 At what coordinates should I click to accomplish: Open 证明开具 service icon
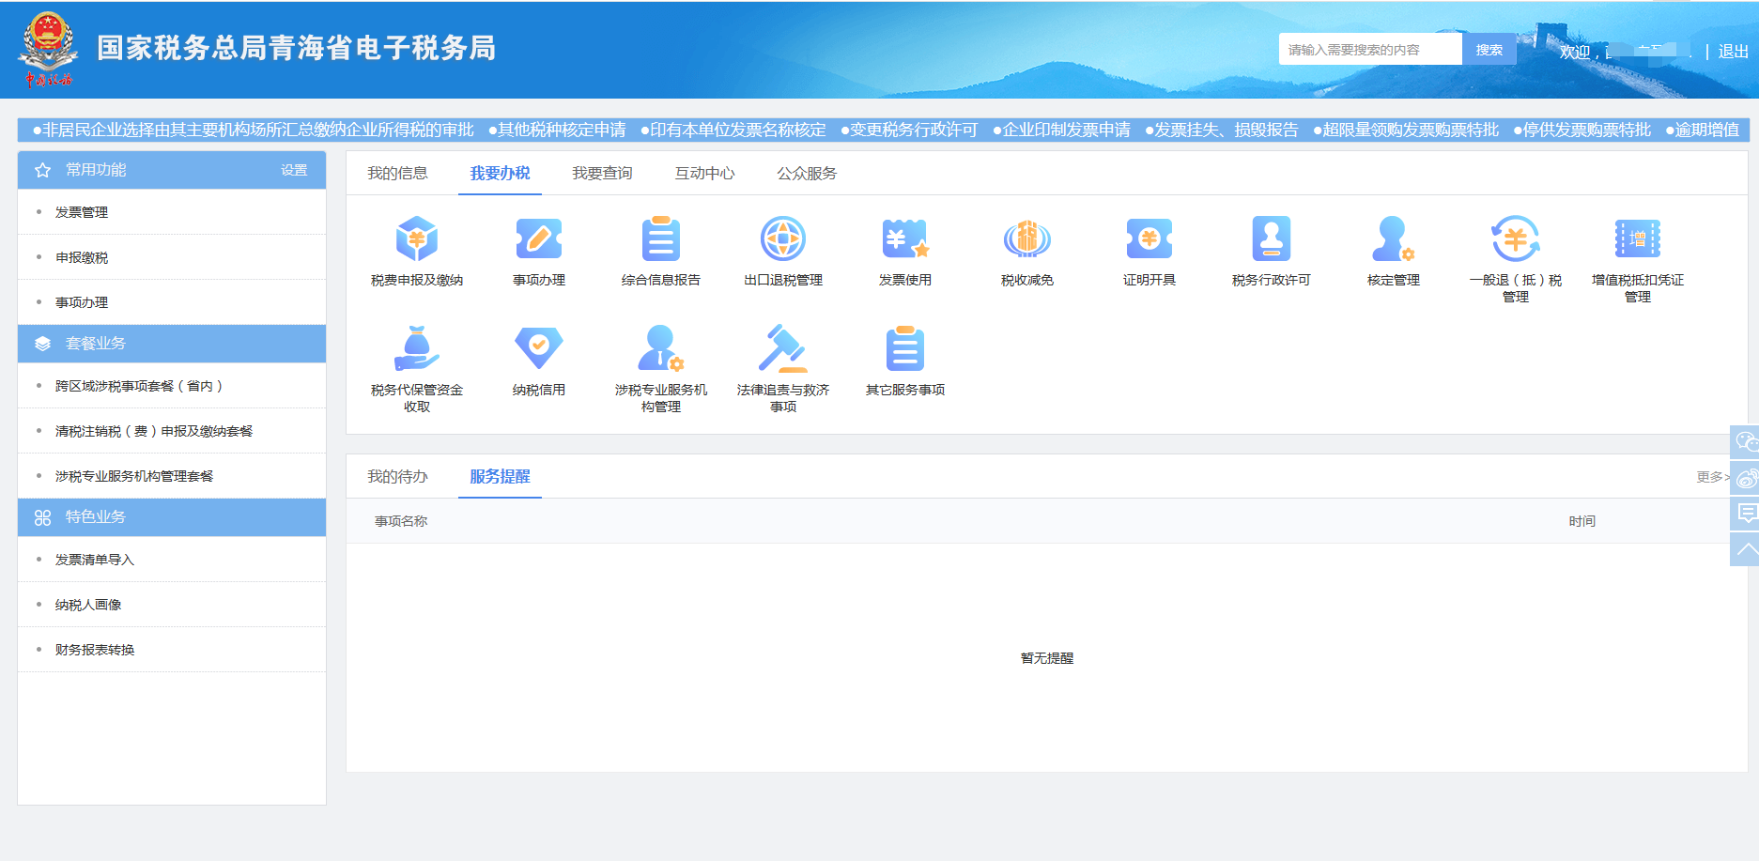coord(1148,251)
